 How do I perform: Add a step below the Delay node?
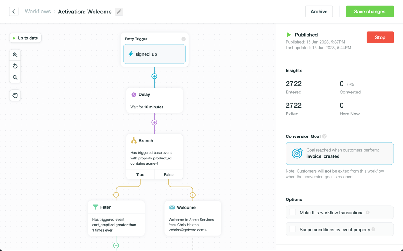pos(154,122)
